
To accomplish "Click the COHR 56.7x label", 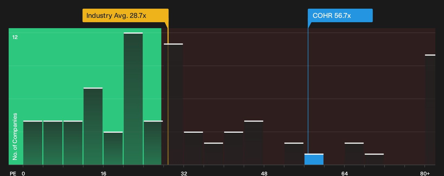I will (x=340, y=15).
